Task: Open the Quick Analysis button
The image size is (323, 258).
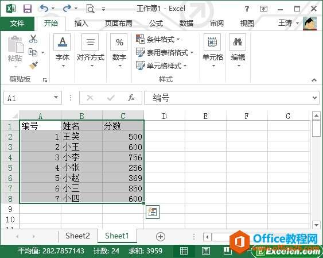Action: tap(153, 212)
